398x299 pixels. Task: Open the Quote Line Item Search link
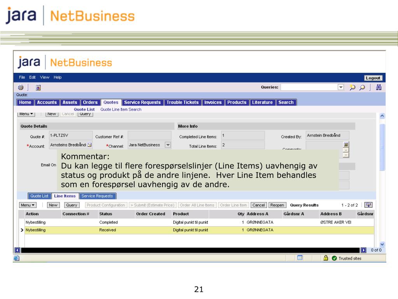[121, 109]
